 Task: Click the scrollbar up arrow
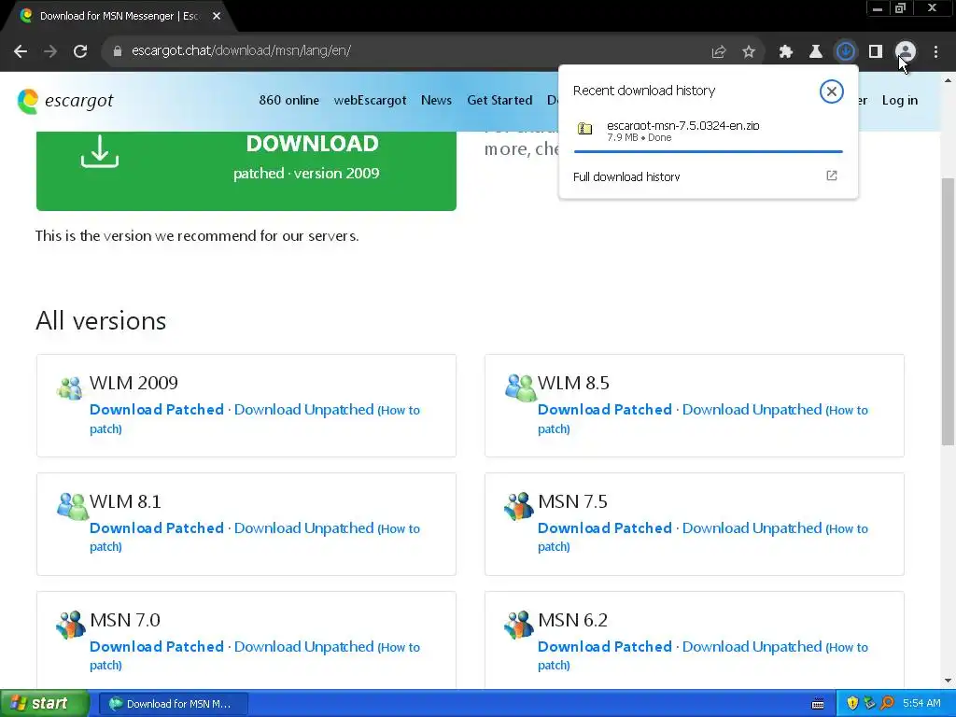(948, 80)
